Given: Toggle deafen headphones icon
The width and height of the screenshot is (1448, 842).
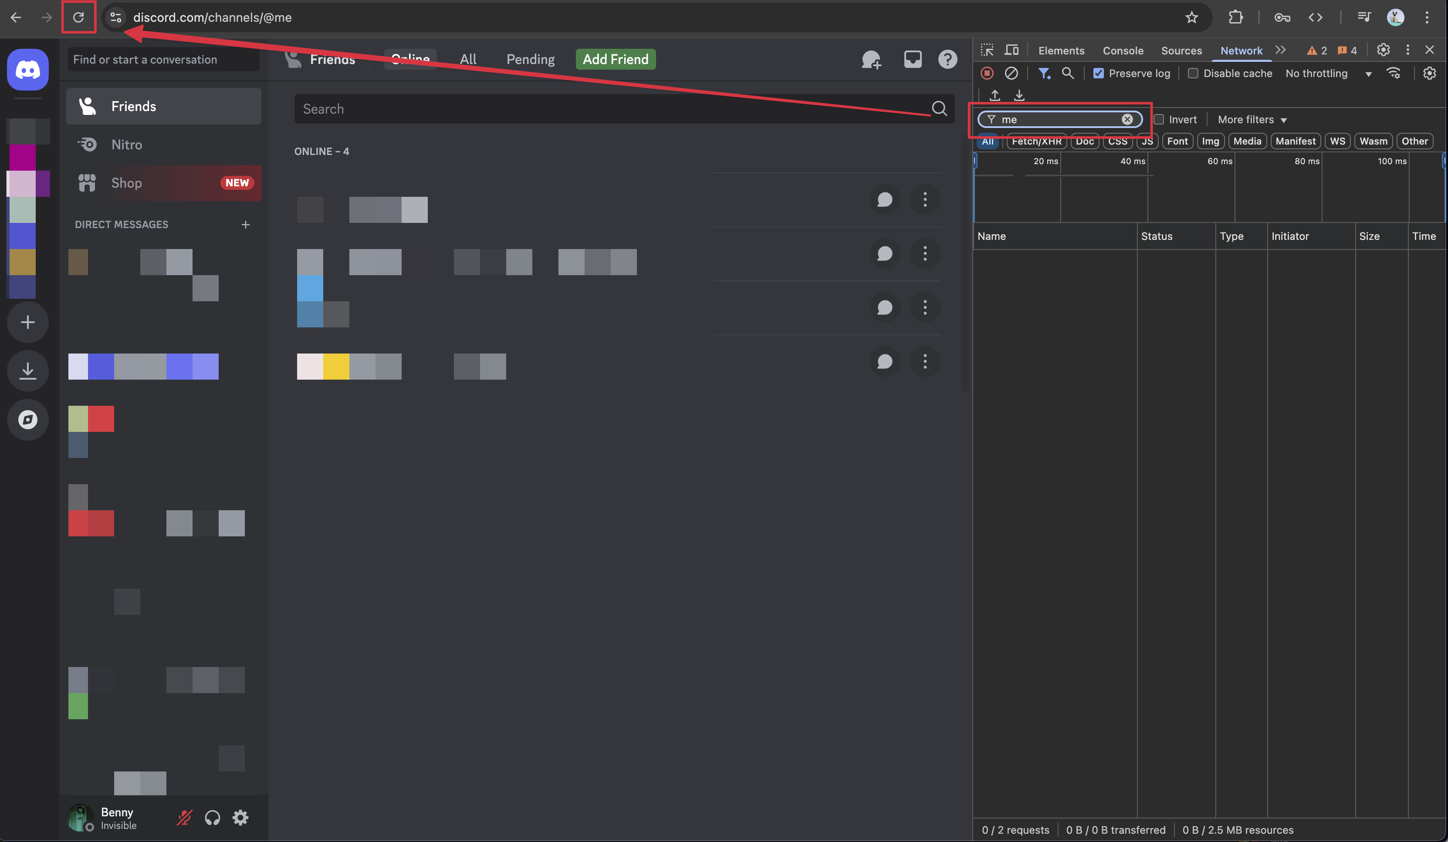Looking at the screenshot, I should 213,817.
